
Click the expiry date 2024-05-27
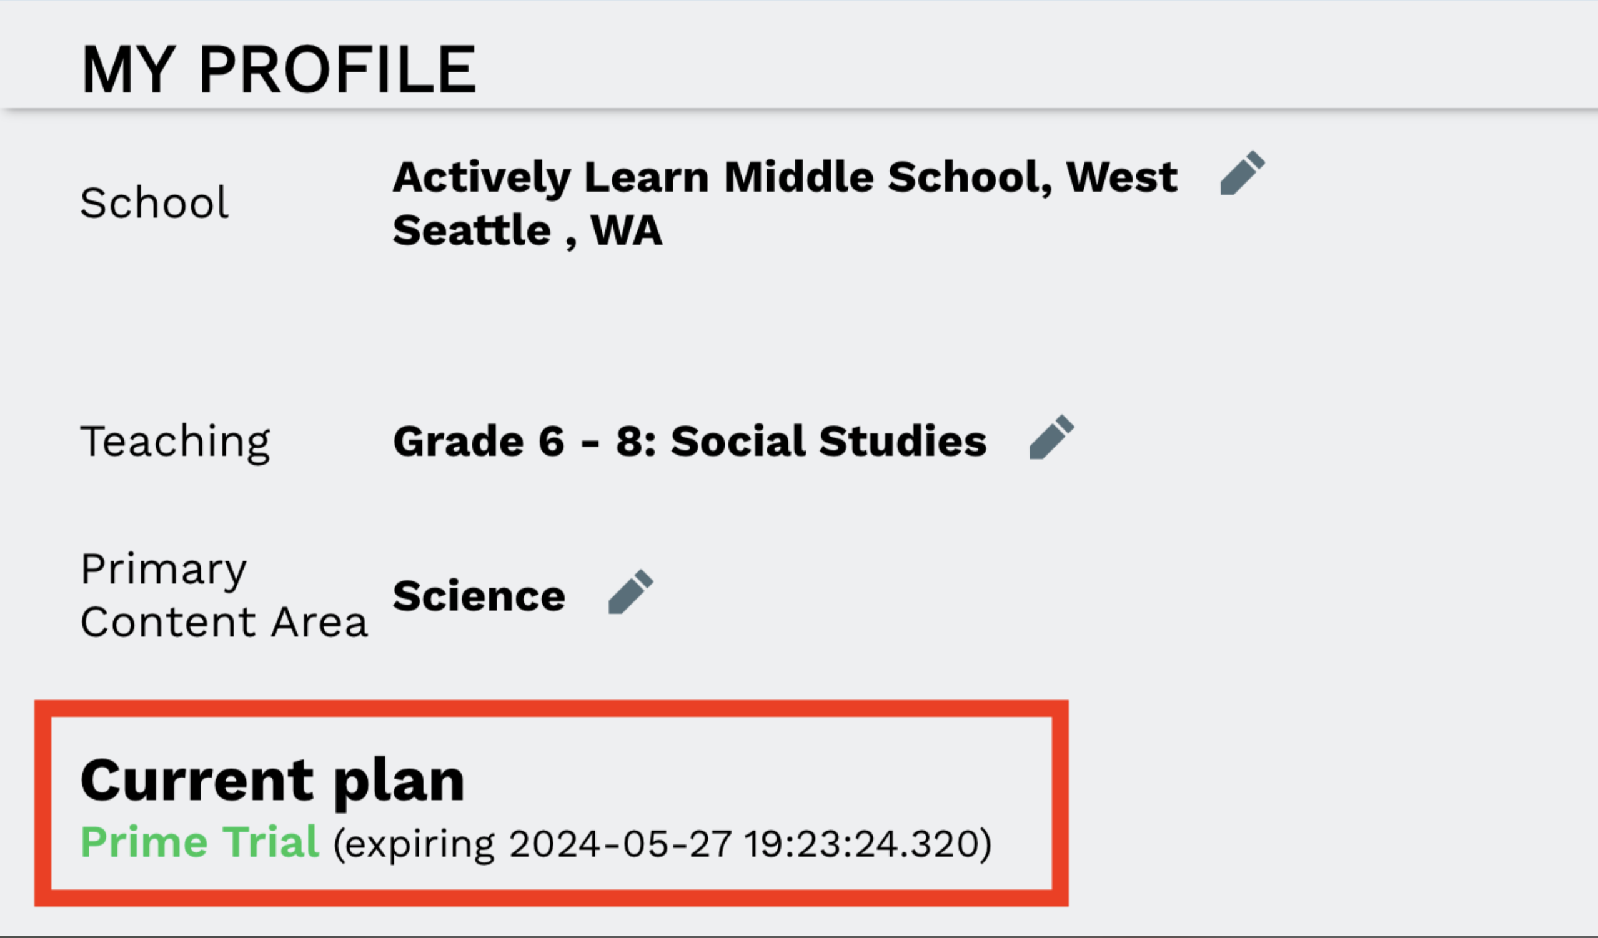coord(620,845)
